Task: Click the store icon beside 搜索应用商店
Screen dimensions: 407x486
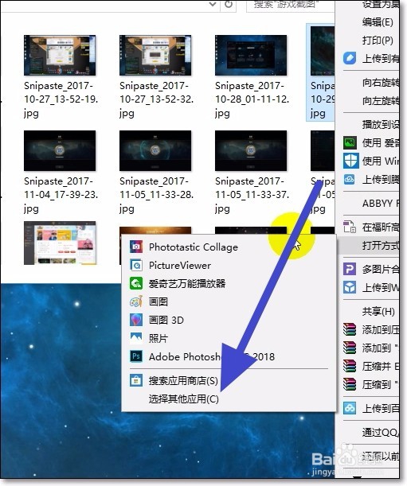Action: 136,380
